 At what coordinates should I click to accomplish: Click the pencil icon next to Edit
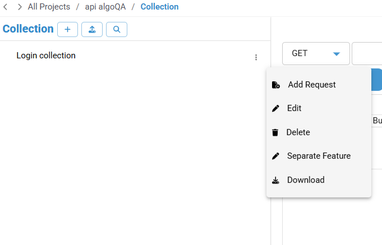275,108
